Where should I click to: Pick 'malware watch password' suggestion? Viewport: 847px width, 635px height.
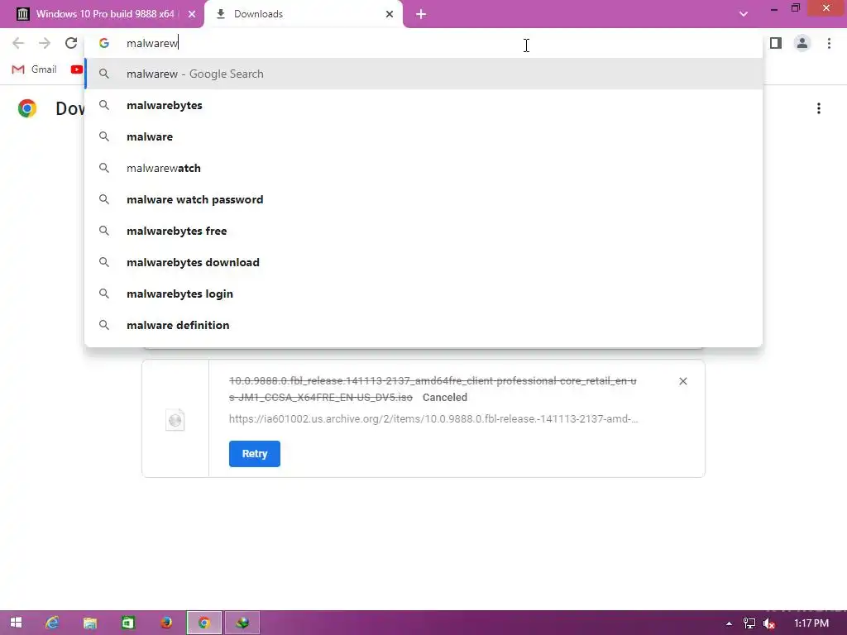[423, 199]
